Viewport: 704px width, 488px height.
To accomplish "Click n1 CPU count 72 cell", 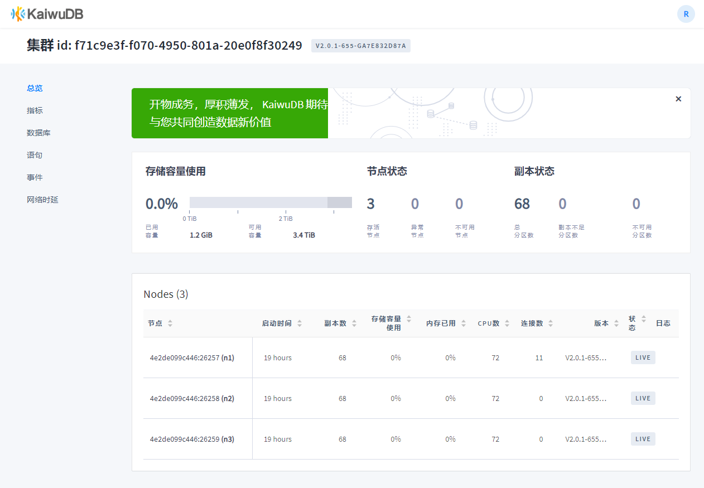I will click(x=495, y=357).
